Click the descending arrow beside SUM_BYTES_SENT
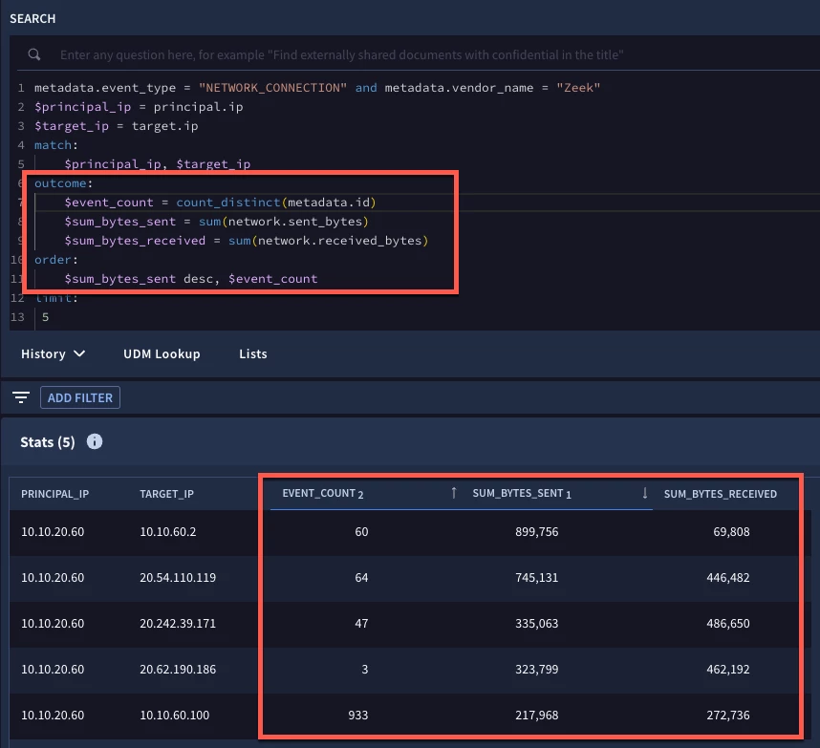The image size is (820, 748). [x=645, y=492]
